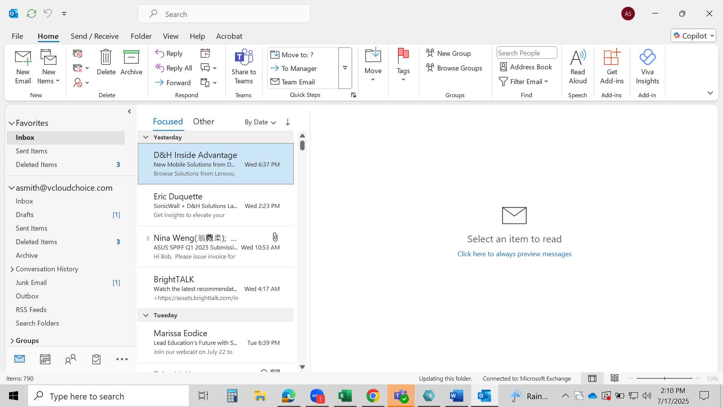Open the Send / Receive tab

tap(95, 36)
